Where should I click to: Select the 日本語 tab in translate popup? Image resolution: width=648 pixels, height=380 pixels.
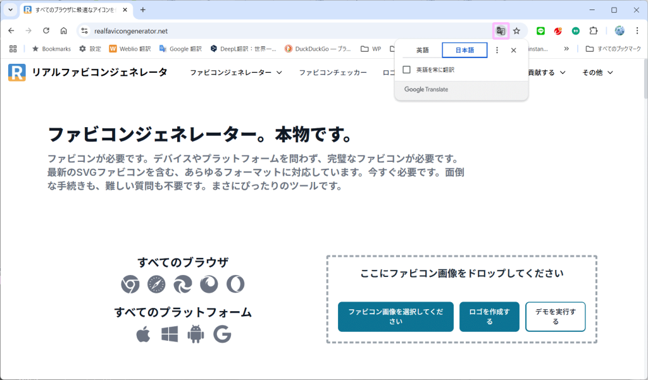point(464,50)
